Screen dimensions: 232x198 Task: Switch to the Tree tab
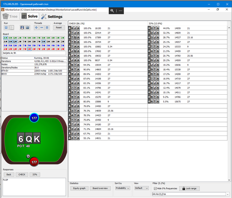[x=10, y=16]
